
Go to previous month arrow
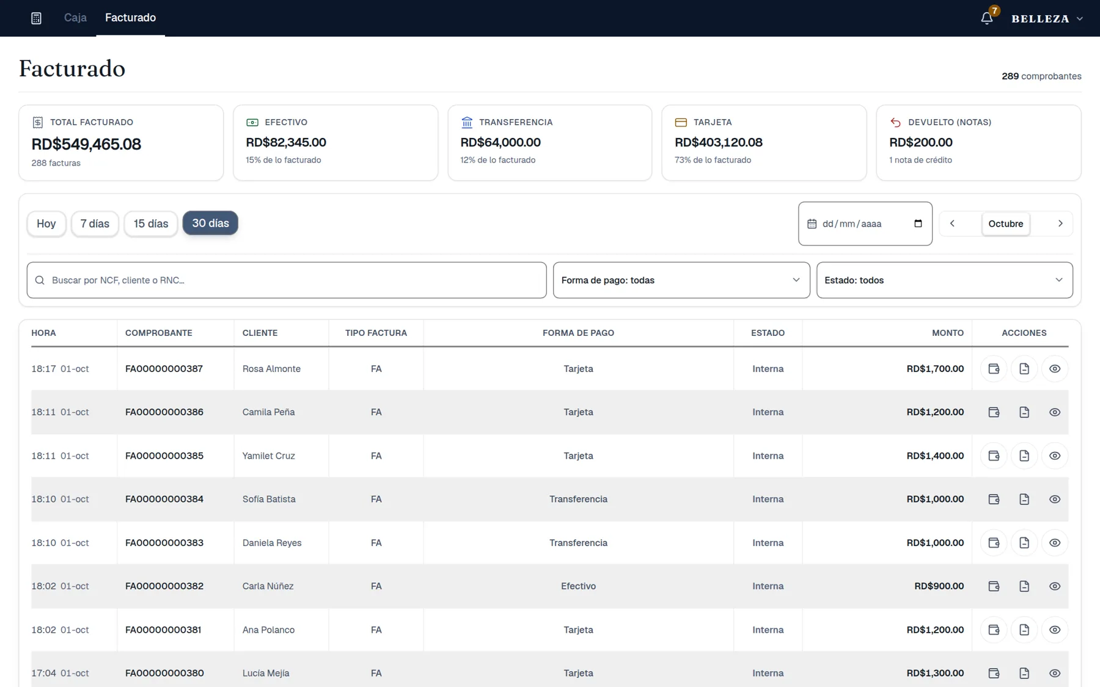952,224
